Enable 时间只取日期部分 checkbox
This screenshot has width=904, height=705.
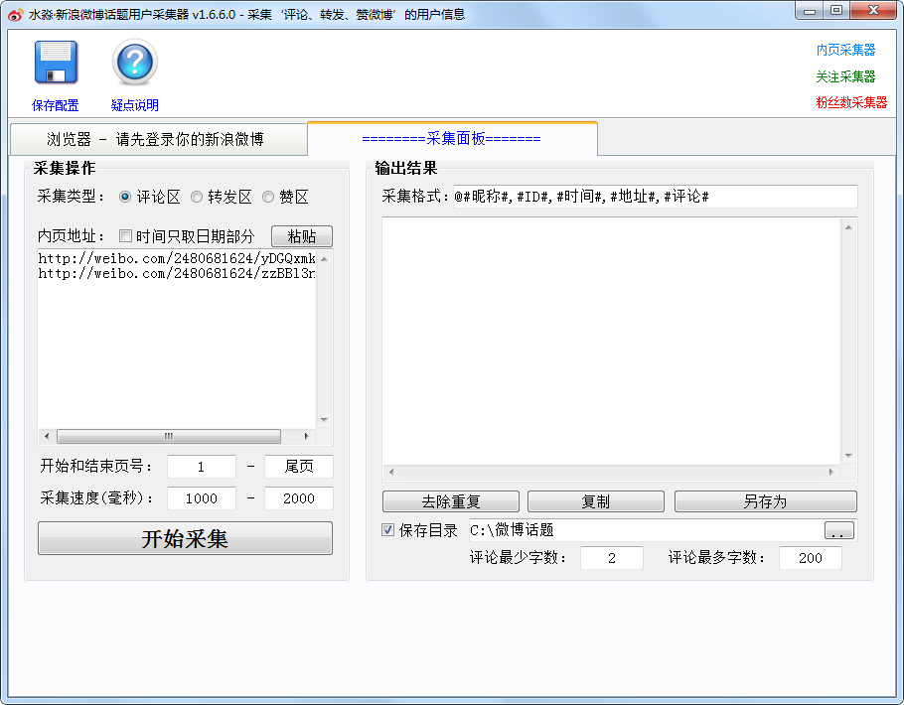click(x=126, y=236)
